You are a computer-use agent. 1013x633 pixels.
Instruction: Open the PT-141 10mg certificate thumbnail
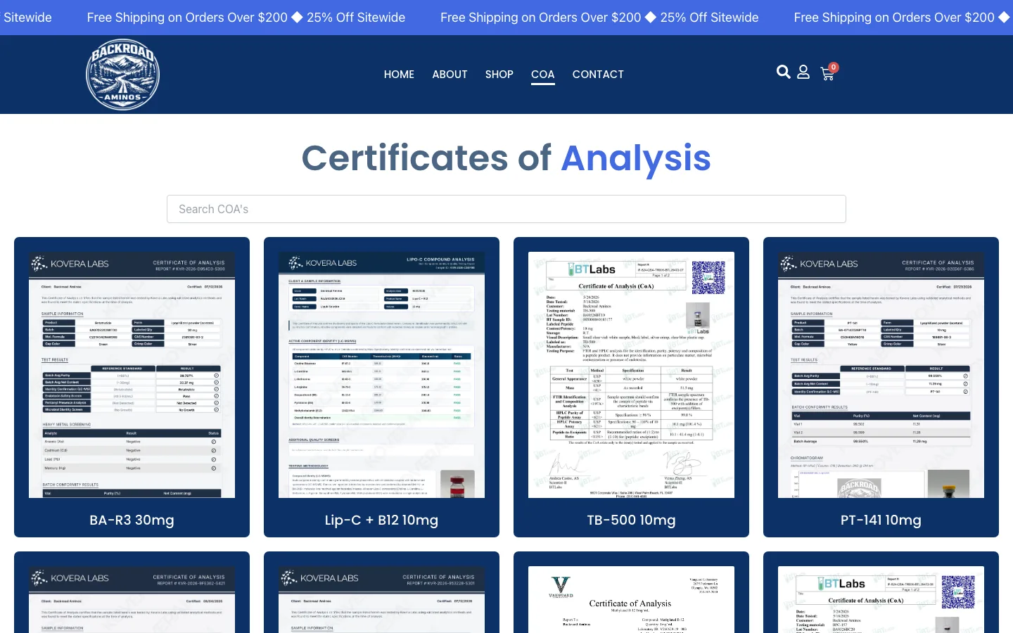coord(881,375)
